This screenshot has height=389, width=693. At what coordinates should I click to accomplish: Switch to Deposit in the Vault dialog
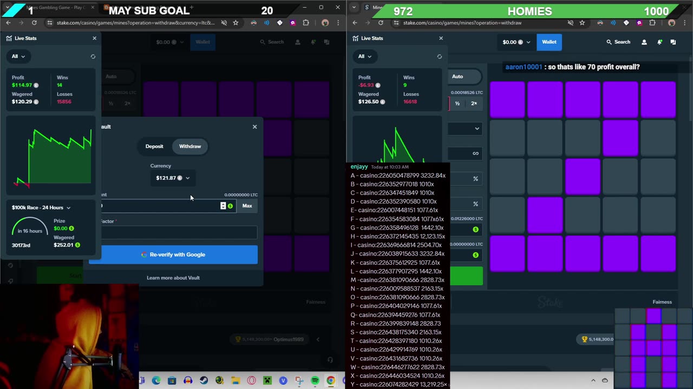click(x=154, y=146)
